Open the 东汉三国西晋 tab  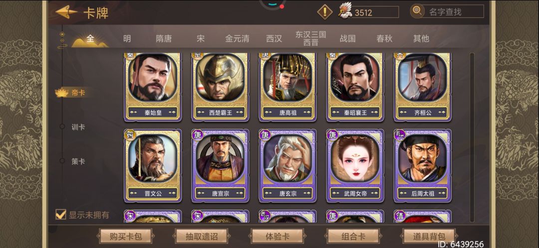point(311,38)
